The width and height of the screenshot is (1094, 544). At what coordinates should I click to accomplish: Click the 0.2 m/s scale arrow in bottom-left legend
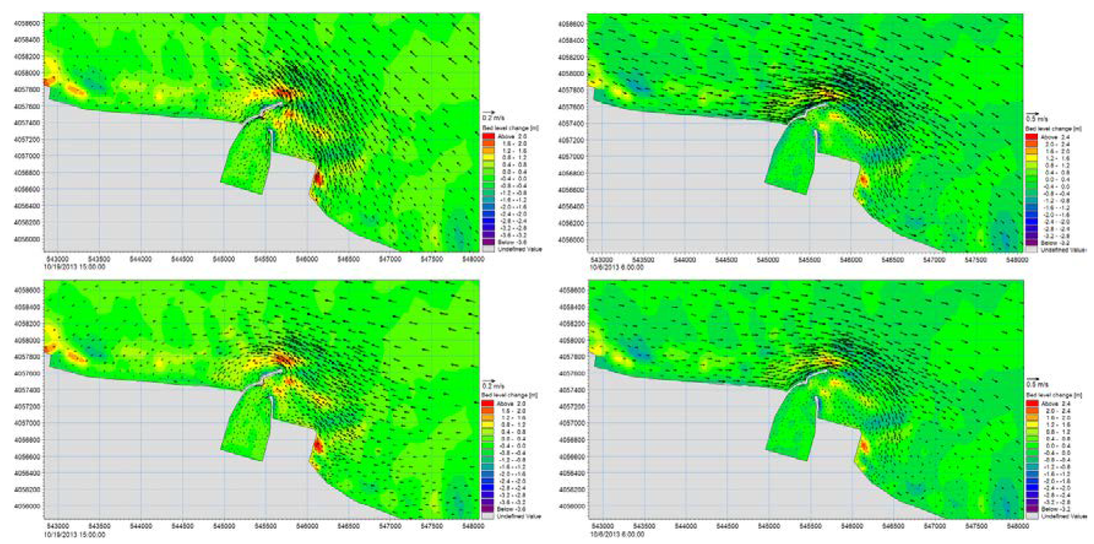[488, 380]
